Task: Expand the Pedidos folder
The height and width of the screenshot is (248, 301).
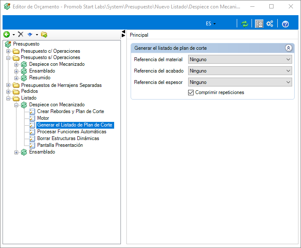Action: click(8, 92)
